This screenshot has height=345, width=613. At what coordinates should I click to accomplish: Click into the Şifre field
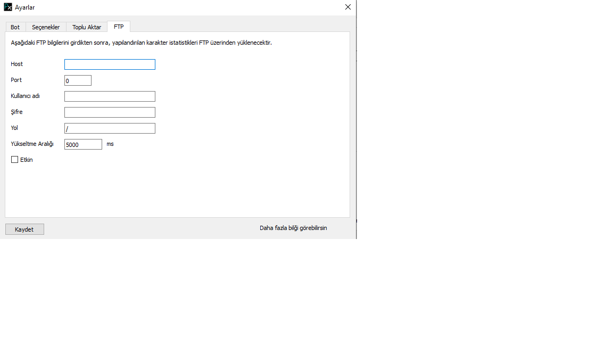click(x=110, y=112)
